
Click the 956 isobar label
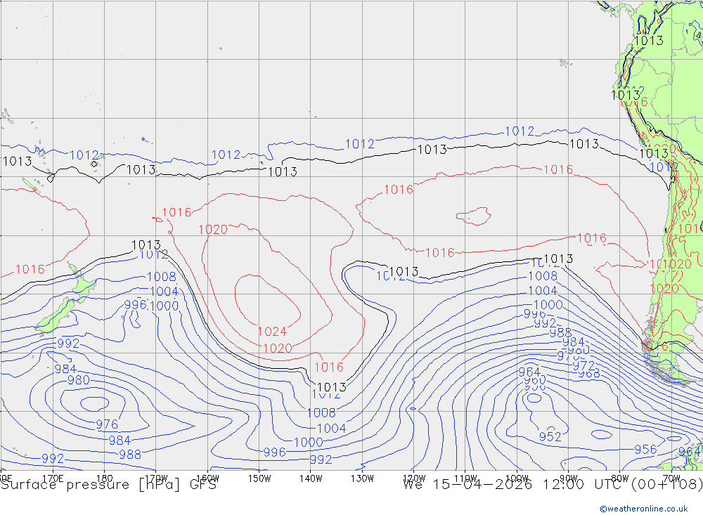coord(645,450)
